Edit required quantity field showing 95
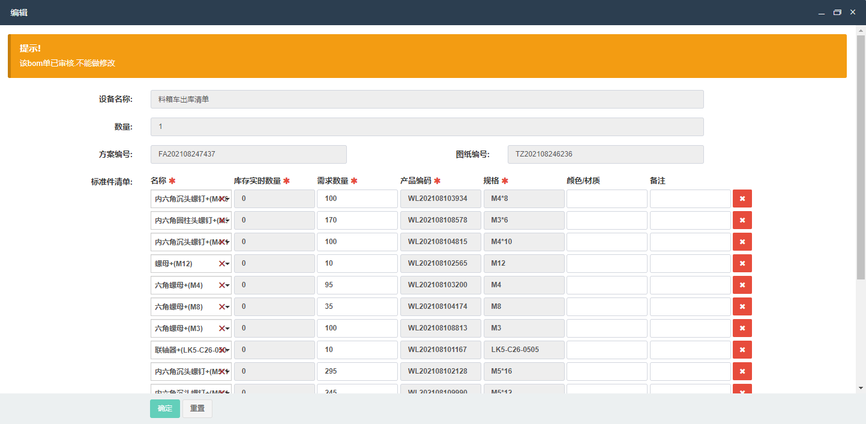The width and height of the screenshot is (866, 424). (x=357, y=285)
